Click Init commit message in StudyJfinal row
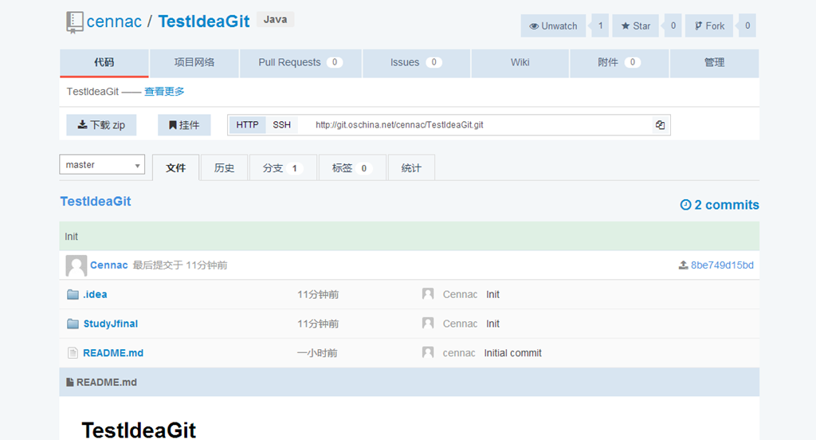The image size is (816, 440). pos(492,324)
